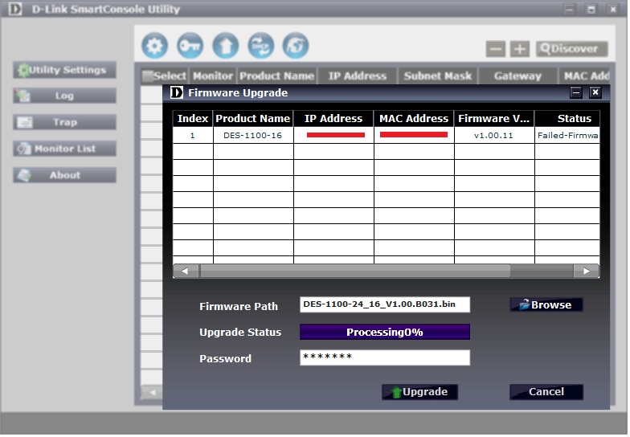Open device settings gear icon in toolbar
This screenshot has width=630, height=437.
pyautogui.click(x=154, y=46)
